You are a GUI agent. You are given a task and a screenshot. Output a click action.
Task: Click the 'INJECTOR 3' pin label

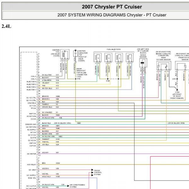tap(31, 84)
